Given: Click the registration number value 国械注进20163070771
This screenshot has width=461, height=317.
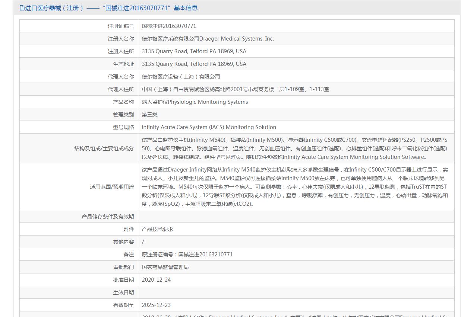Looking at the screenshot, I should click(x=169, y=26).
